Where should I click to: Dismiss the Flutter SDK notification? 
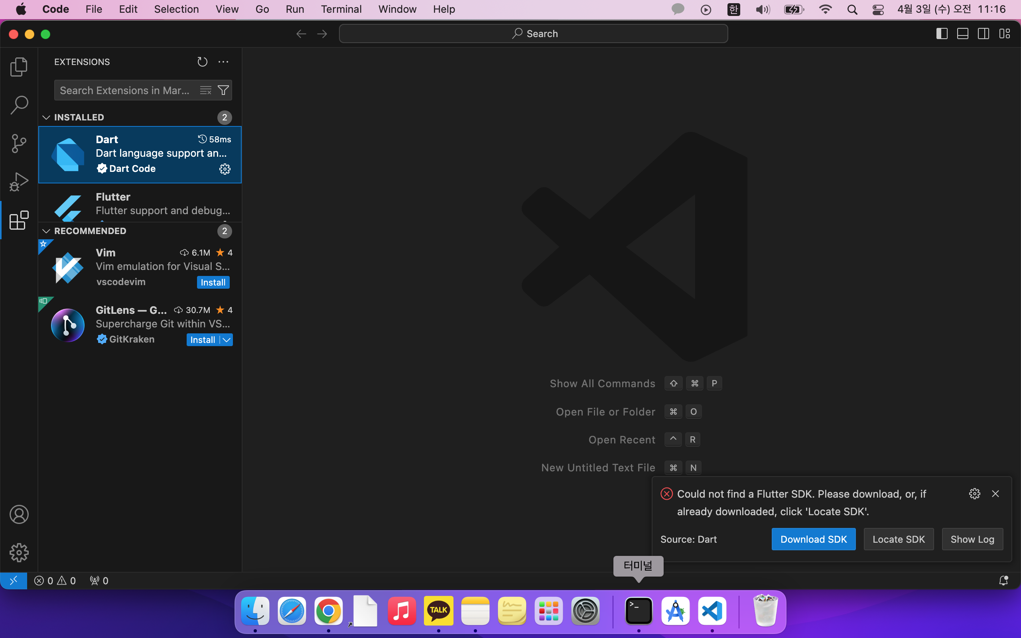pos(995,494)
